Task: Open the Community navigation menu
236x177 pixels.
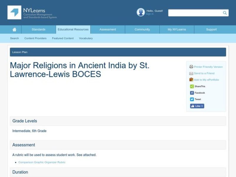Action: coord(142,29)
